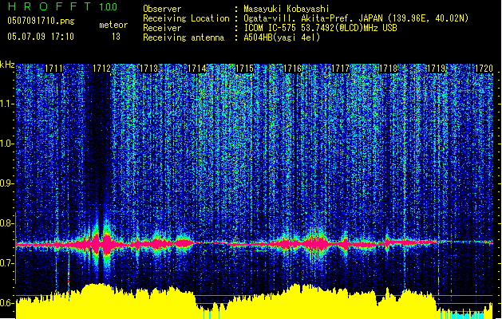Click time marker 1716
The image size is (502, 319).
pos(292,69)
